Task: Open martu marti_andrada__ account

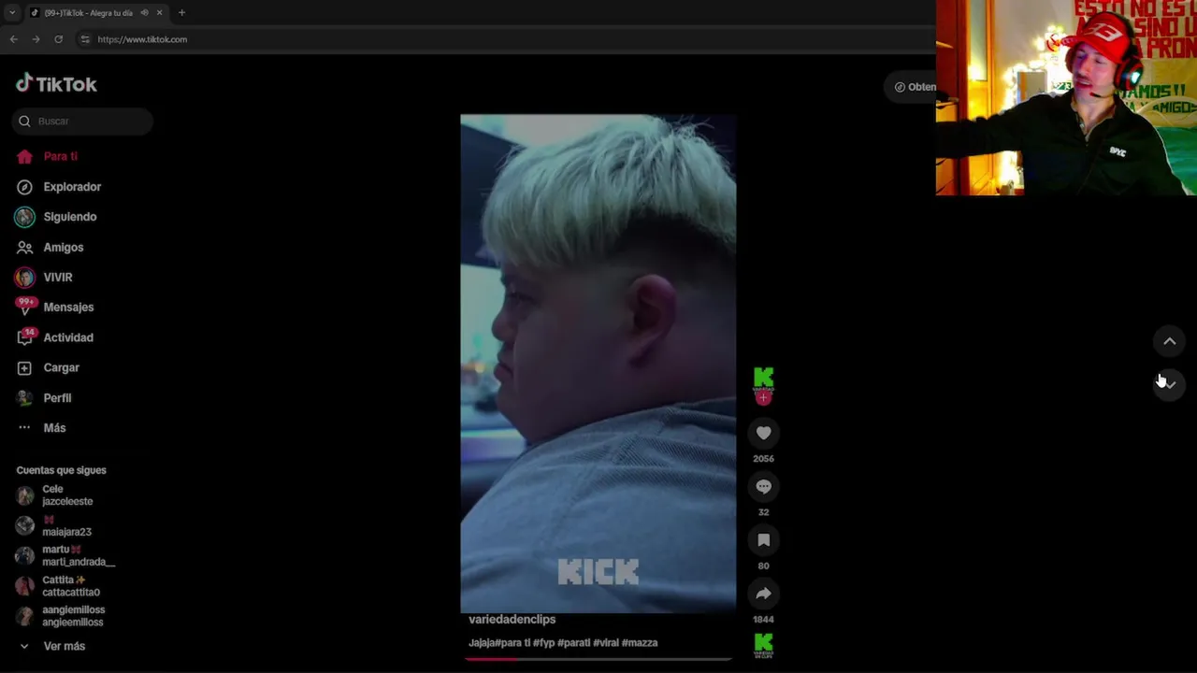Action: tap(65, 555)
